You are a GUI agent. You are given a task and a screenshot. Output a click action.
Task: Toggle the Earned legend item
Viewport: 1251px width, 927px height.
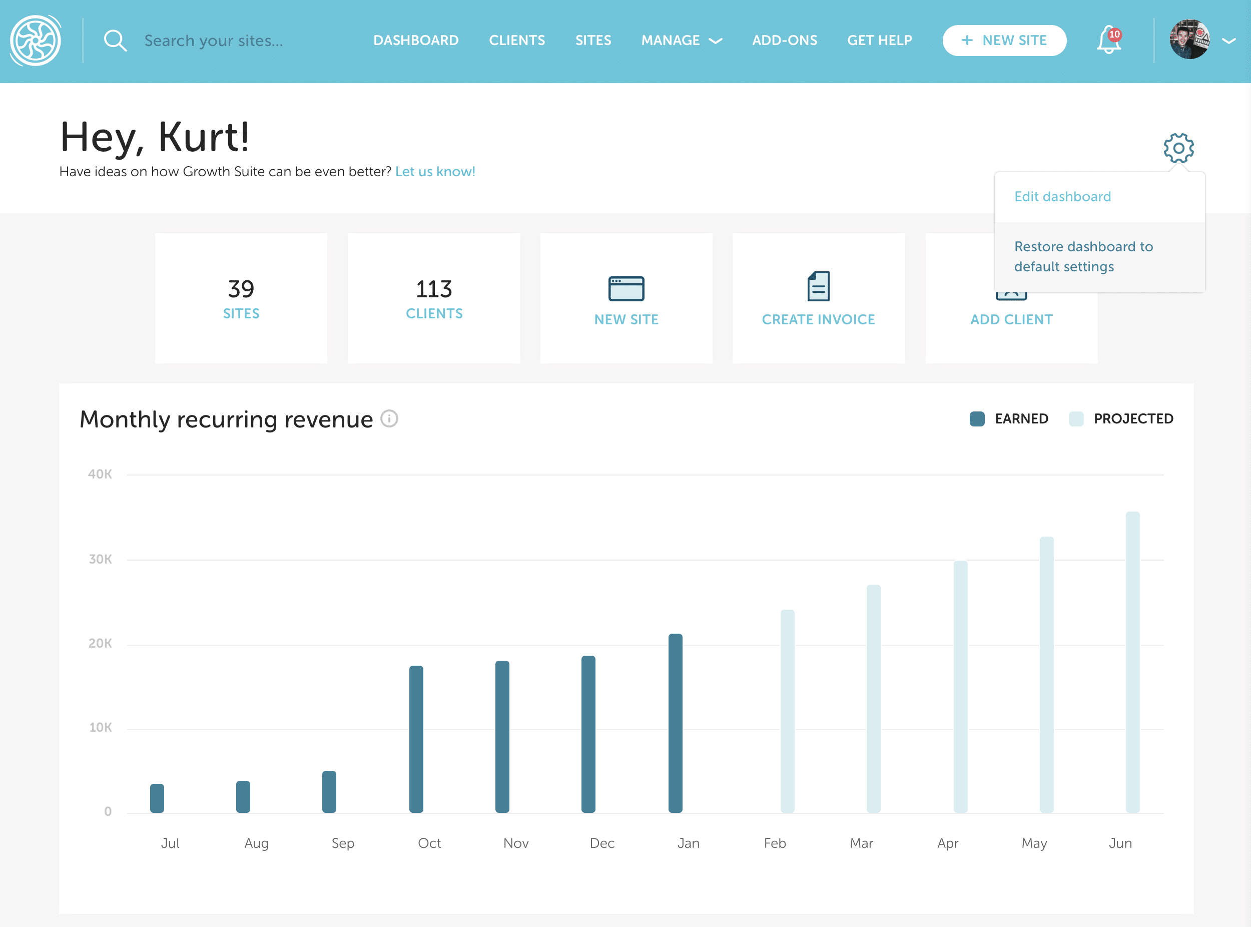tap(1021, 418)
